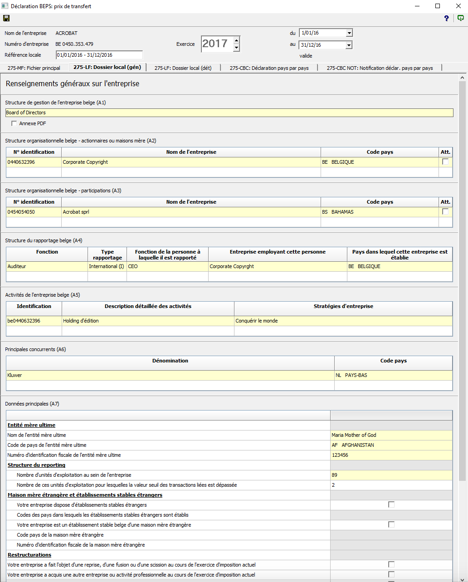468x582 pixels.
Task: Click the 'International (I)' reporting type cell
Action: [x=107, y=266]
